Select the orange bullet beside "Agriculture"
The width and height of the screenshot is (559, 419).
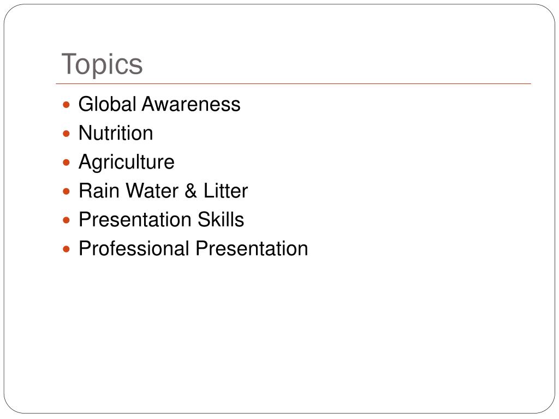[x=66, y=163]
